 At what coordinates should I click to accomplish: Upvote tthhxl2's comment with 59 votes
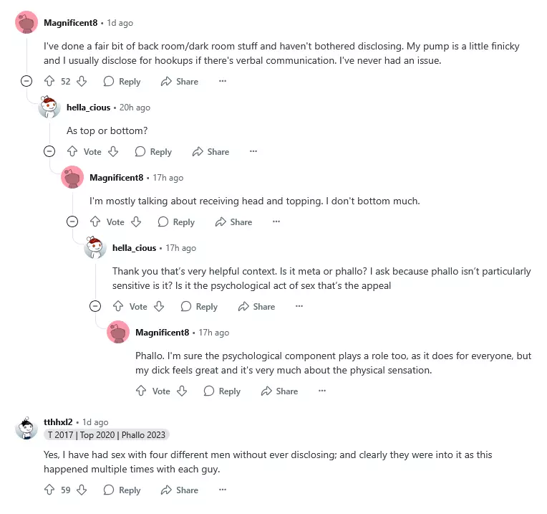49,490
